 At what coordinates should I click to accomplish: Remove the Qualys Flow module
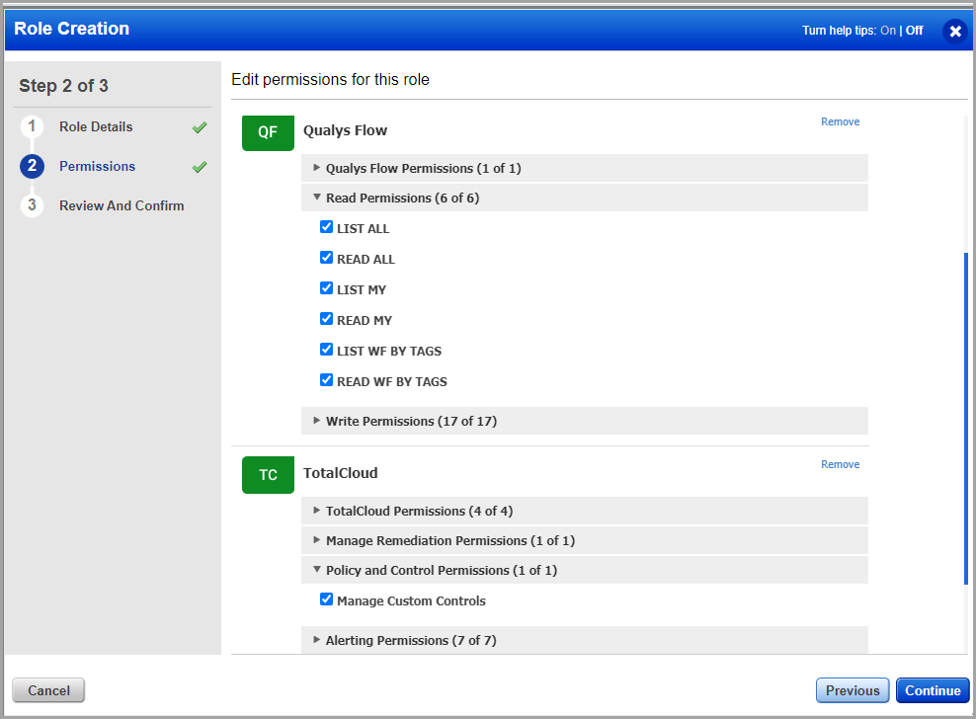[x=840, y=122]
